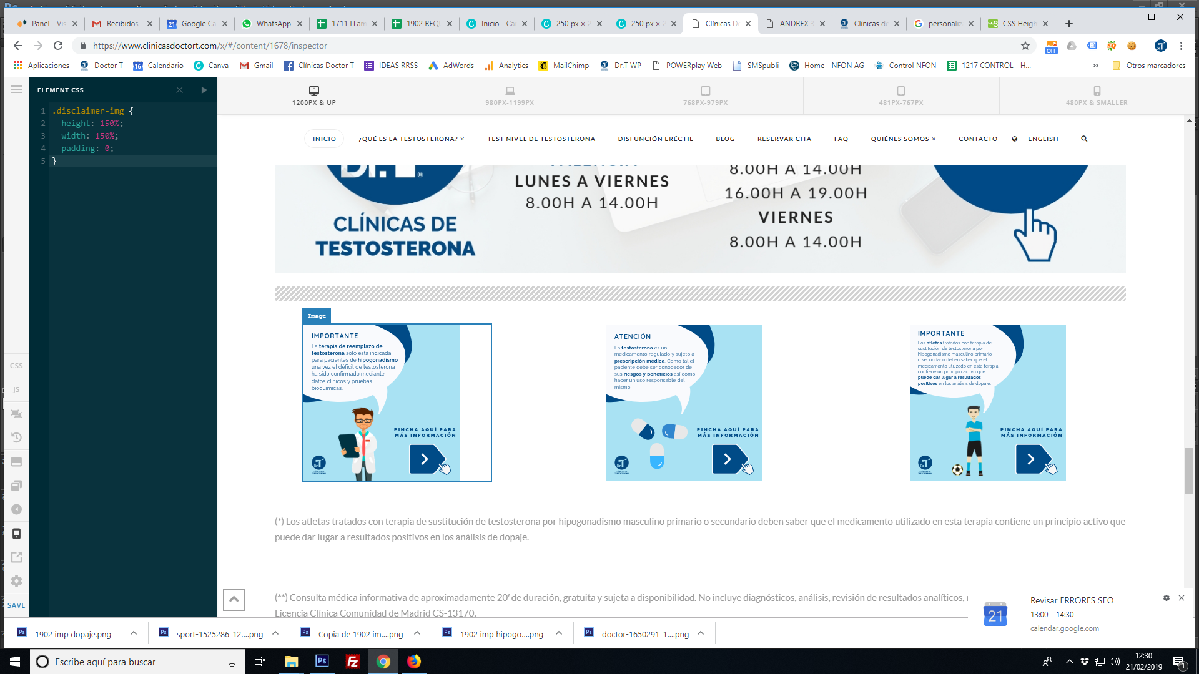The height and width of the screenshot is (674, 1199).
Task: Open Reservar Cita menu item
Action: pos(784,139)
